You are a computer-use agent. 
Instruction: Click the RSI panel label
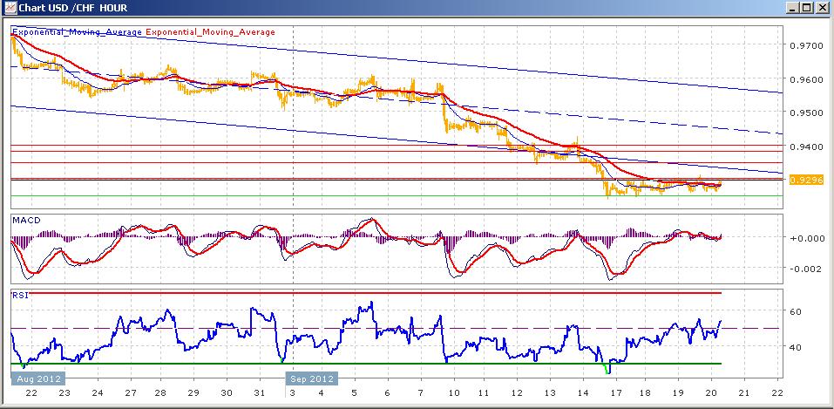[x=20, y=295]
